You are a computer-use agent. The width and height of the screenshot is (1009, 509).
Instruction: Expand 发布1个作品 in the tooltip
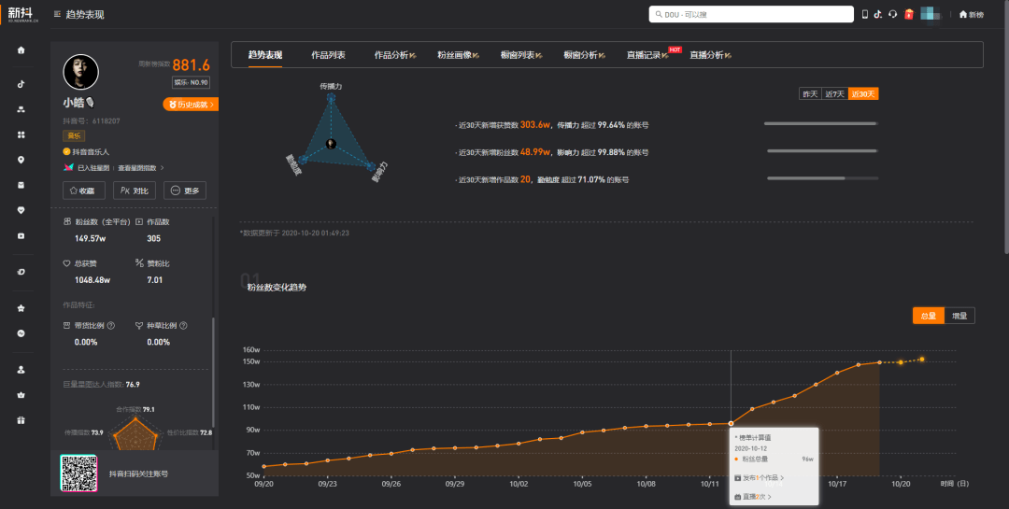(760, 477)
